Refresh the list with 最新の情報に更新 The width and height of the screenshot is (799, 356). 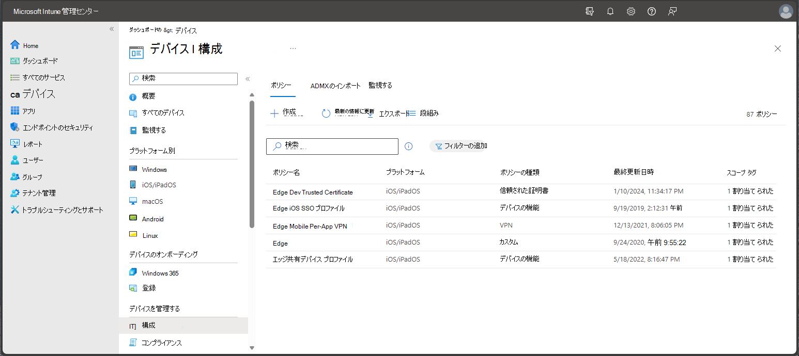click(348, 113)
